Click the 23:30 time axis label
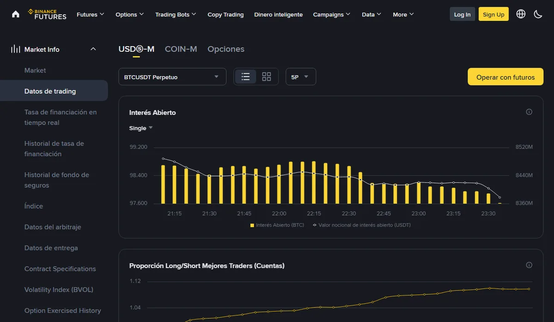This screenshot has width=554, height=322. click(x=488, y=214)
